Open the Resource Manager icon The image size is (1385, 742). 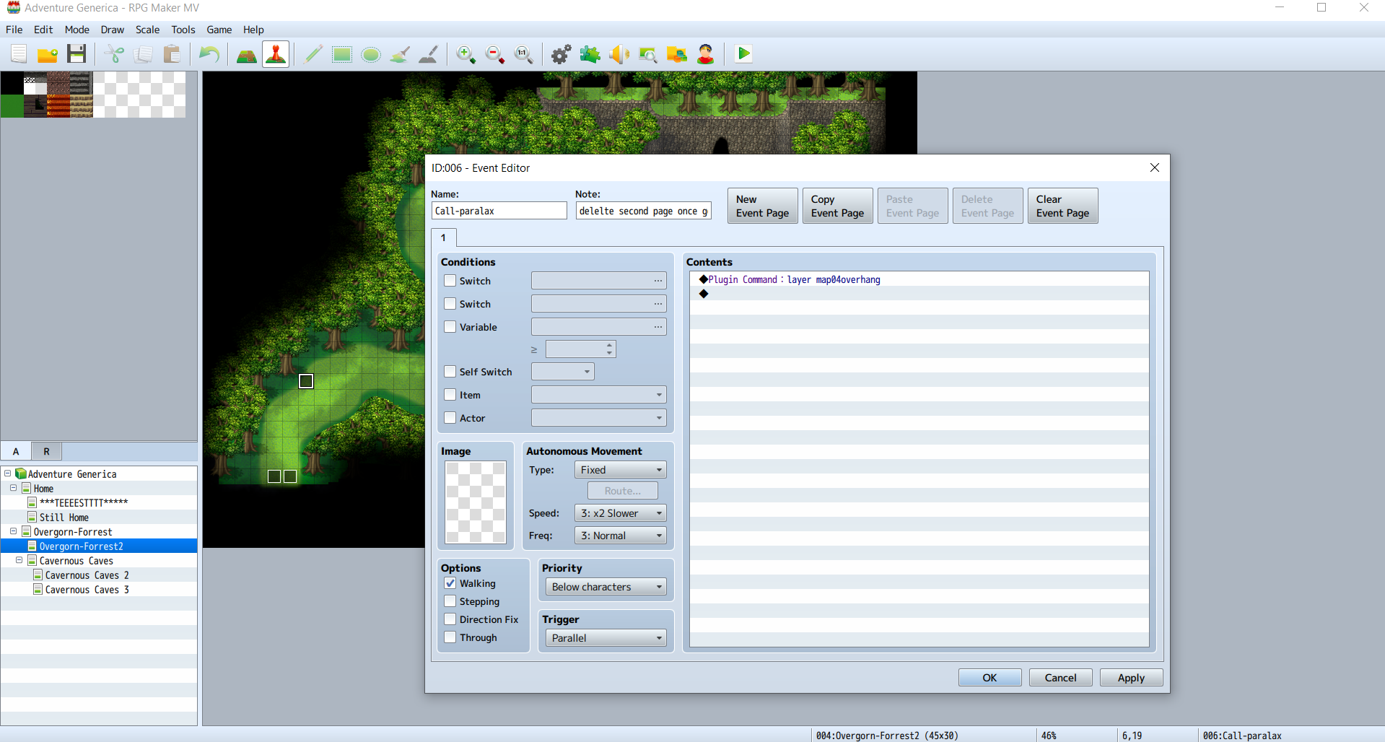coord(677,54)
